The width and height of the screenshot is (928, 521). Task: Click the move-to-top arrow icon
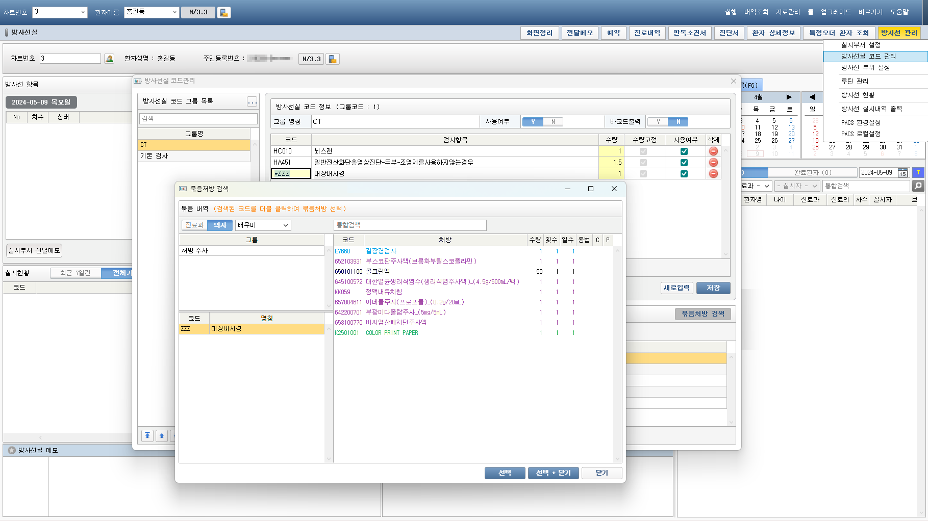coord(147,435)
